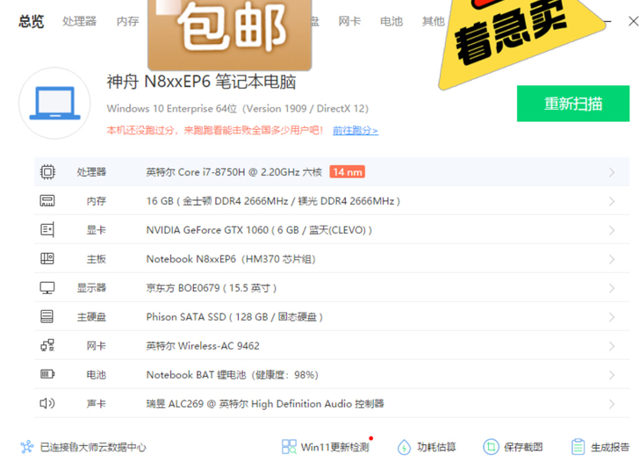Open Win11更新检测 tool
639x468 pixels.
click(x=326, y=447)
